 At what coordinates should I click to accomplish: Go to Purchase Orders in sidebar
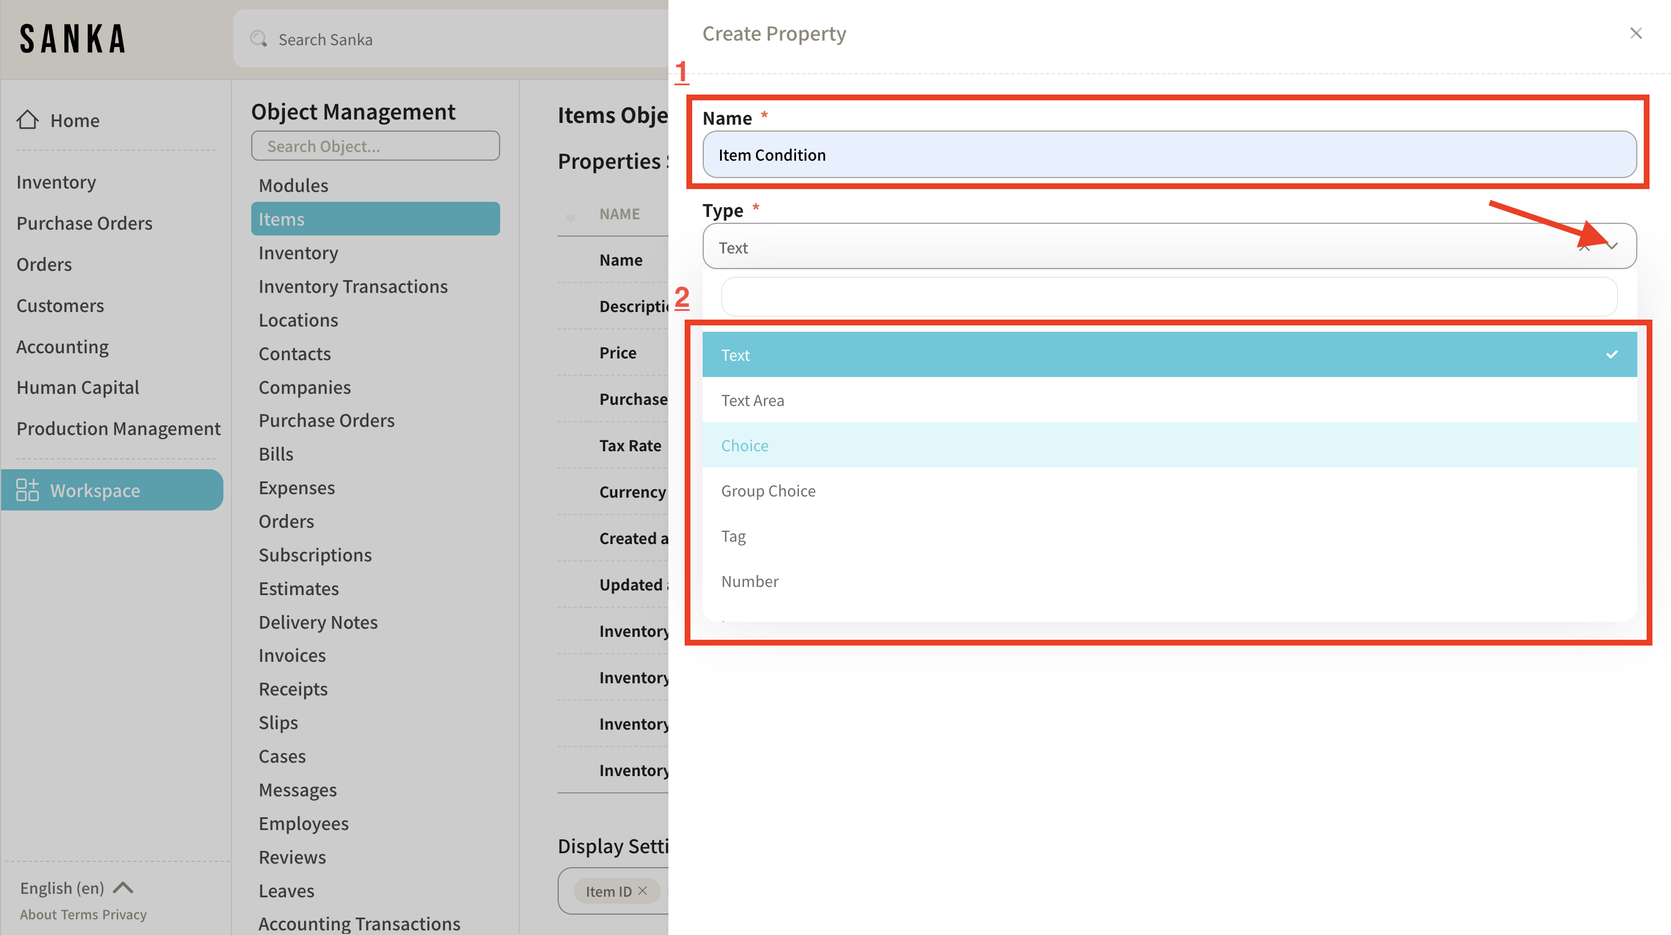[84, 223]
